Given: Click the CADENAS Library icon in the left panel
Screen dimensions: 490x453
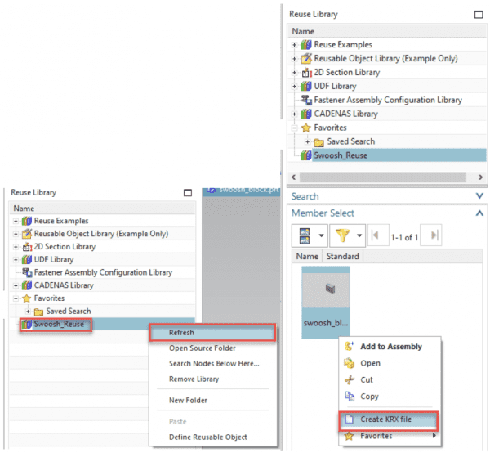Looking at the screenshot, I should tap(27, 285).
